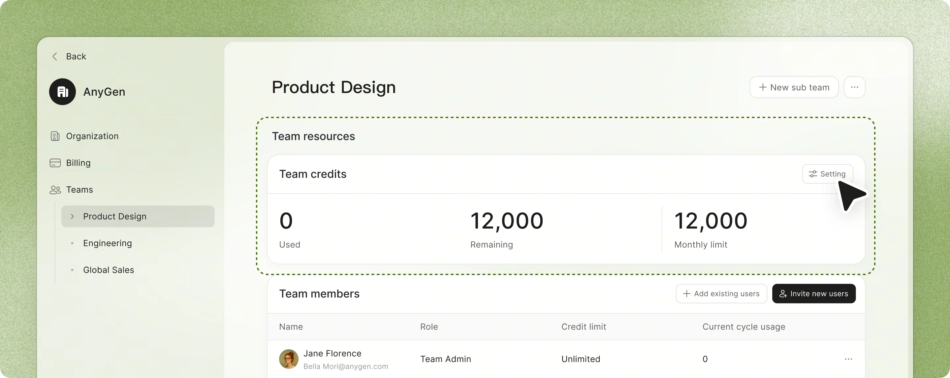Click the Back chevron arrow icon

55,56
